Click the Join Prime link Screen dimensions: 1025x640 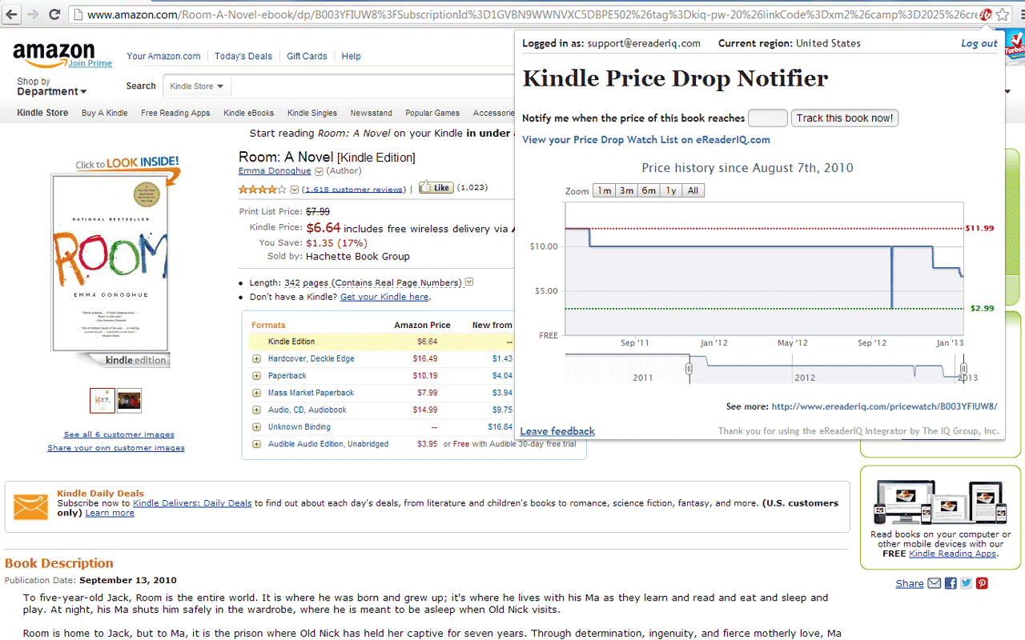[x=90, y=63]
